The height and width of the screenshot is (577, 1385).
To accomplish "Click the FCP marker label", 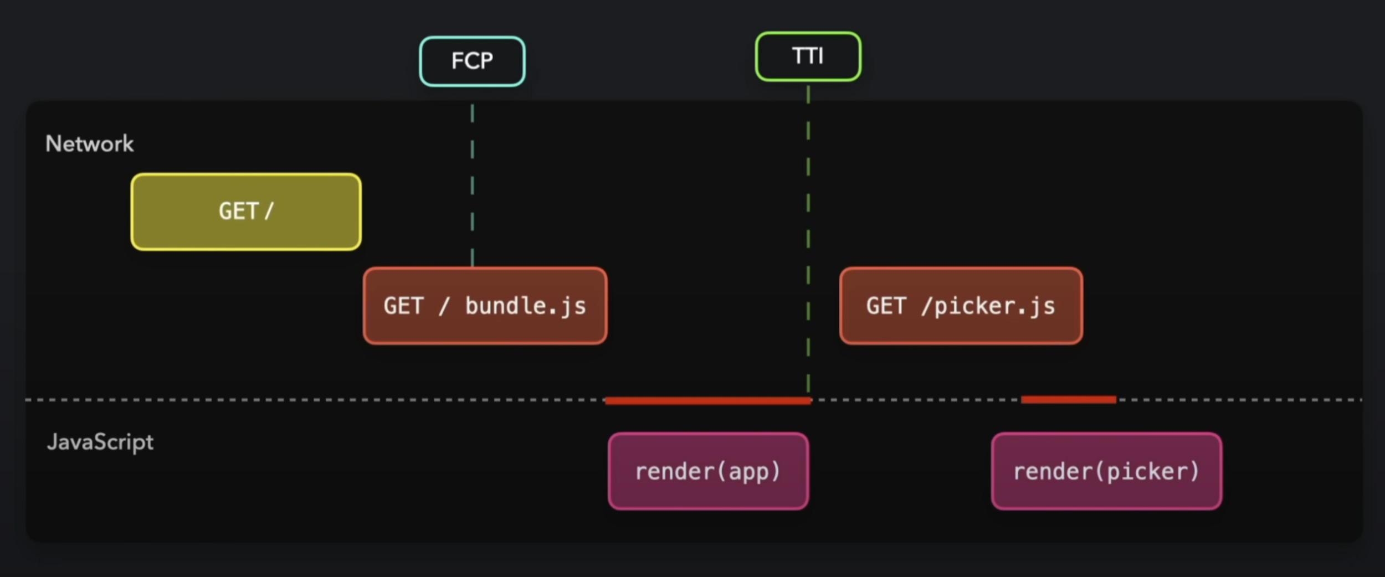I will 472,61.
